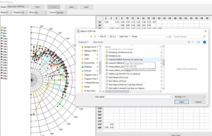Image resolution: width=212 pixels, height=136 pixels.
Task: Click the 2kts legend entry
Action: (x=4, y=28)
